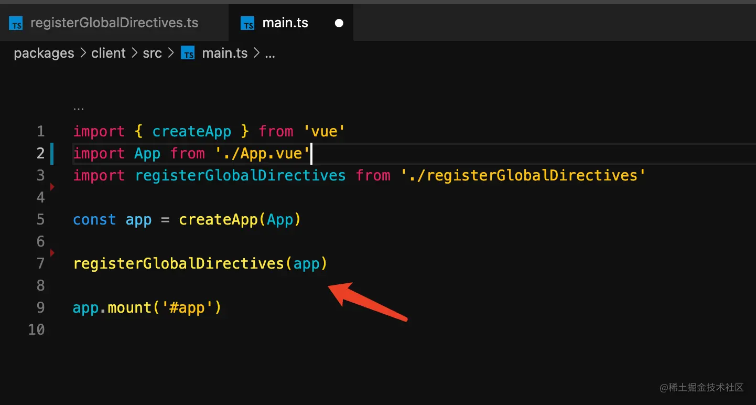Open the client breadcrumb
This screenshot has height=405, width=756.
(109, 54)
